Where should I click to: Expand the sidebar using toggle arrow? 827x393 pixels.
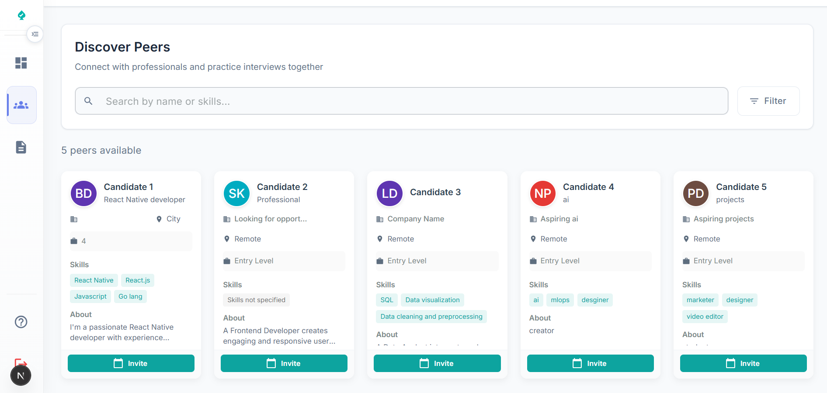(35, 34)
